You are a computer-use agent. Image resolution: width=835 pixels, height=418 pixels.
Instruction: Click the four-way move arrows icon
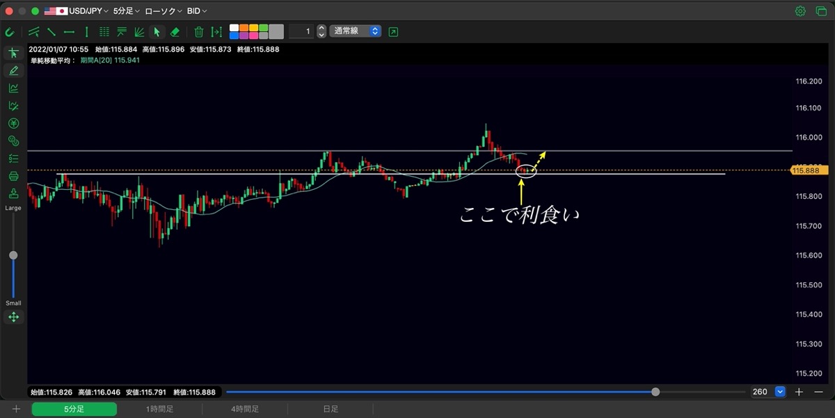[x=13, y=317]
